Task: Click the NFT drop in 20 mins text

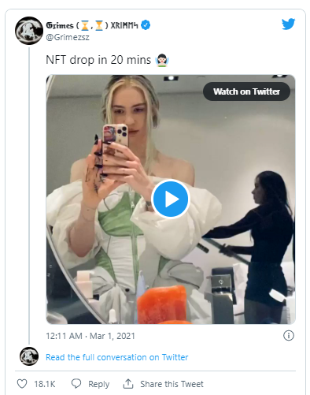Action: (x=98, y=60)
